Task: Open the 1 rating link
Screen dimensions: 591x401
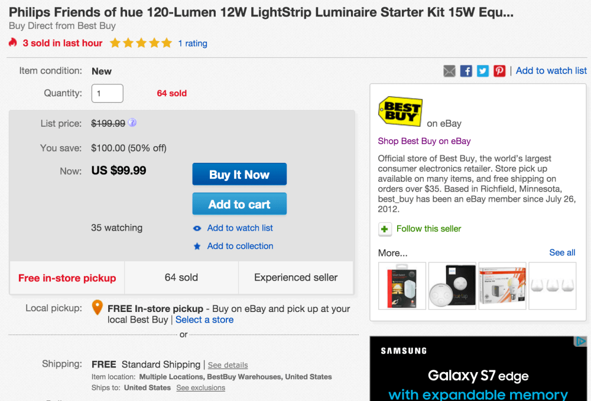Action: [193, 43]
